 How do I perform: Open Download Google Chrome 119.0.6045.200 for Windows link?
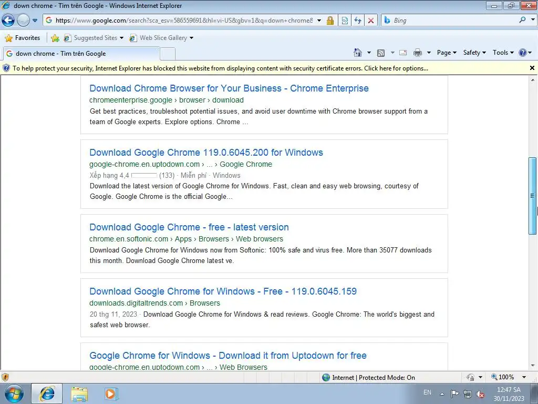point(206,153)
